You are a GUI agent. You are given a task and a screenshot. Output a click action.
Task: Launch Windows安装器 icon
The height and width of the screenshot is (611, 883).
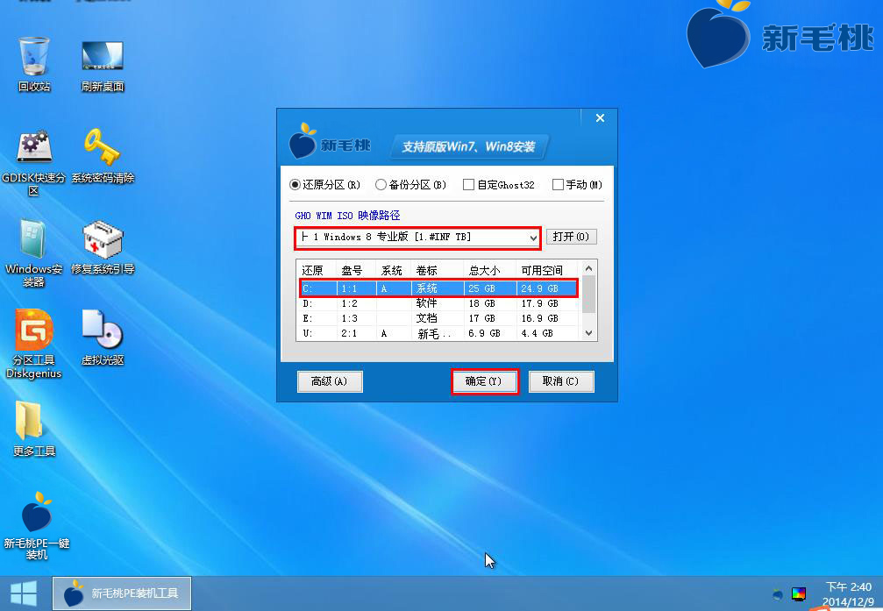[34, 253]
